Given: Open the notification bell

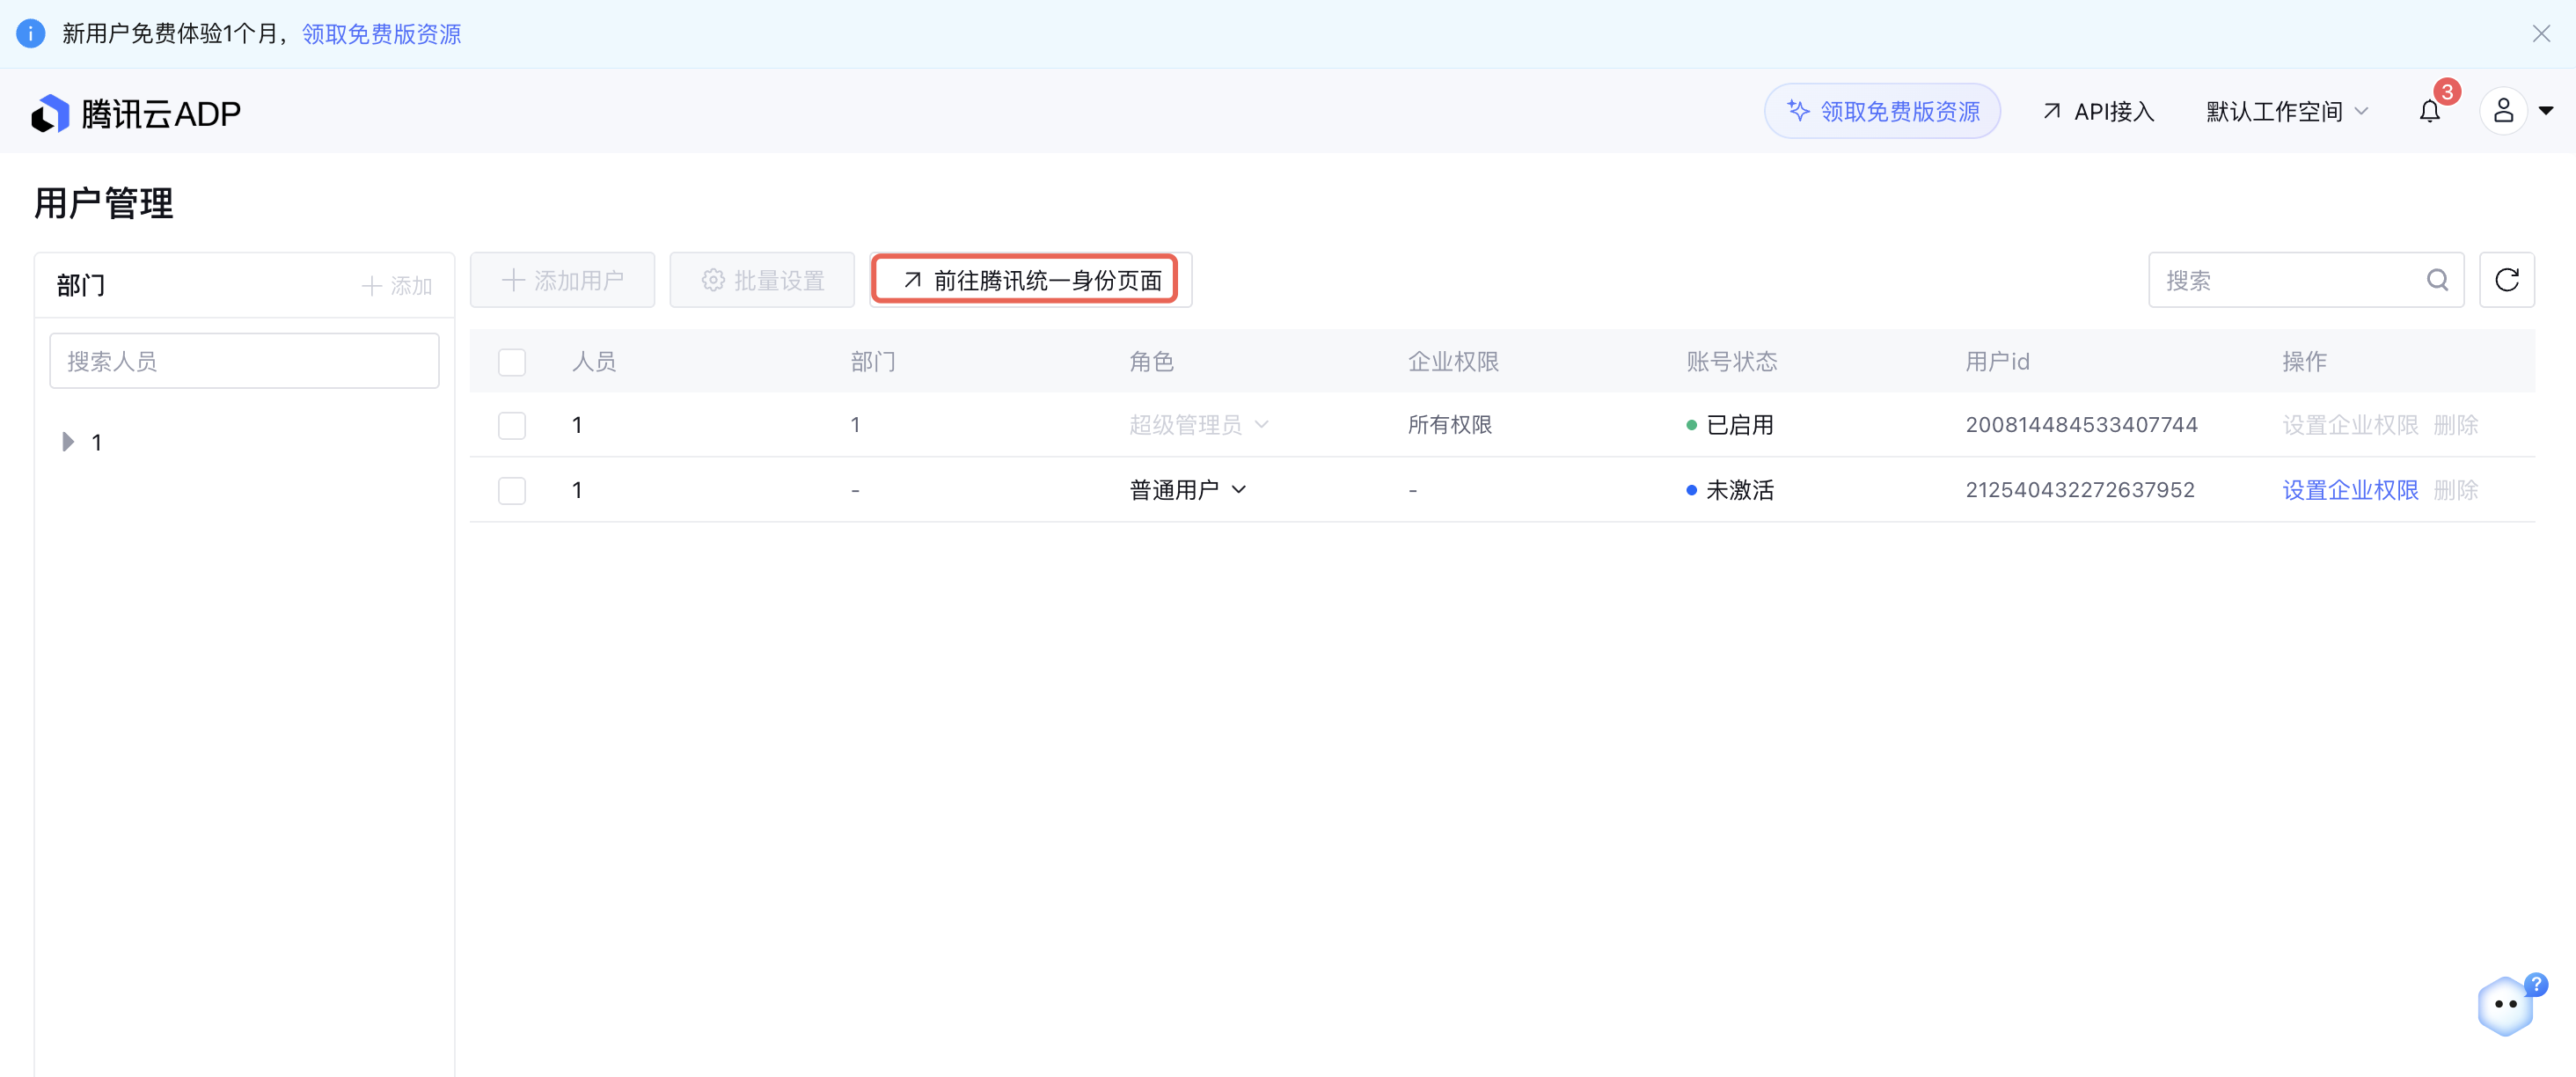Looking at the screenshot, I should click(2429, 111).
